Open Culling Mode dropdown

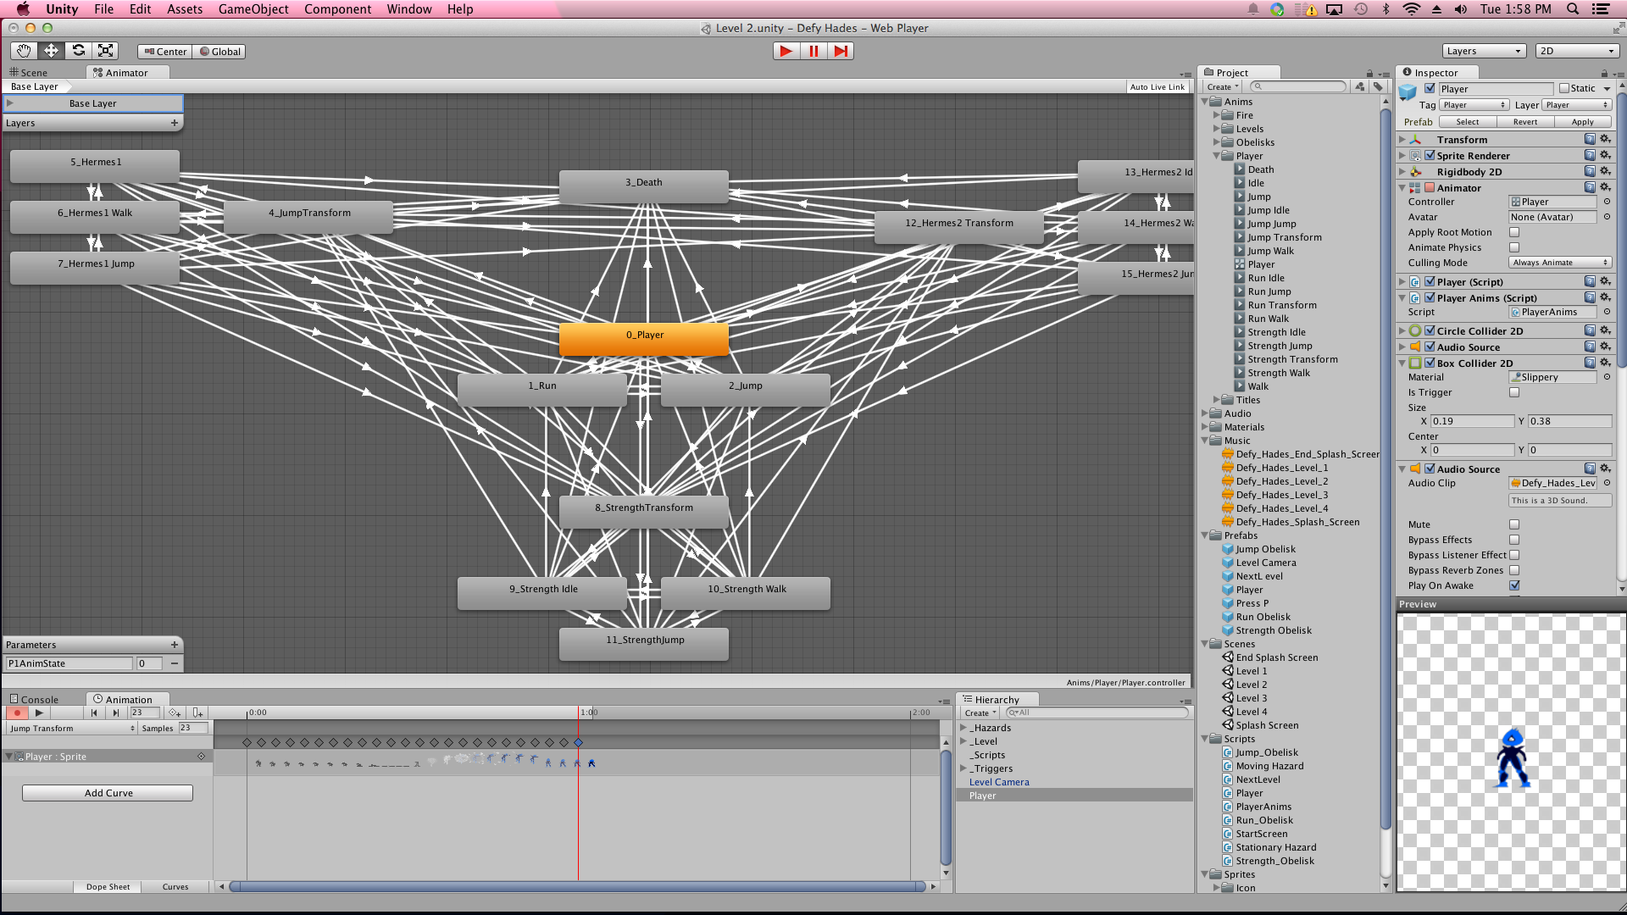tap(1560, 263)
